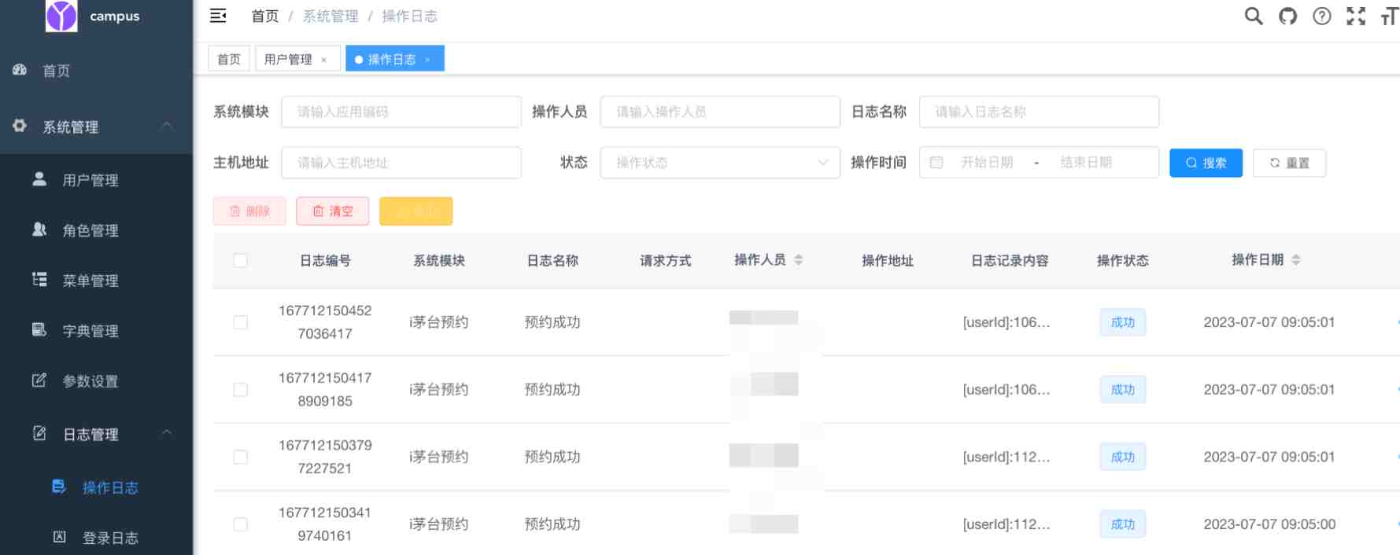The width and height of the screenshot is (1400, 555).
Task: Open the 操作状态 status dropdown
Action: tap(719, 163)
